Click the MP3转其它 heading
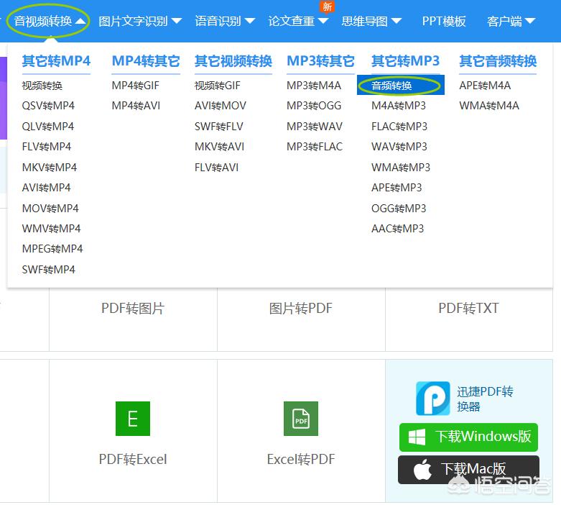 [x=320, y=61]
